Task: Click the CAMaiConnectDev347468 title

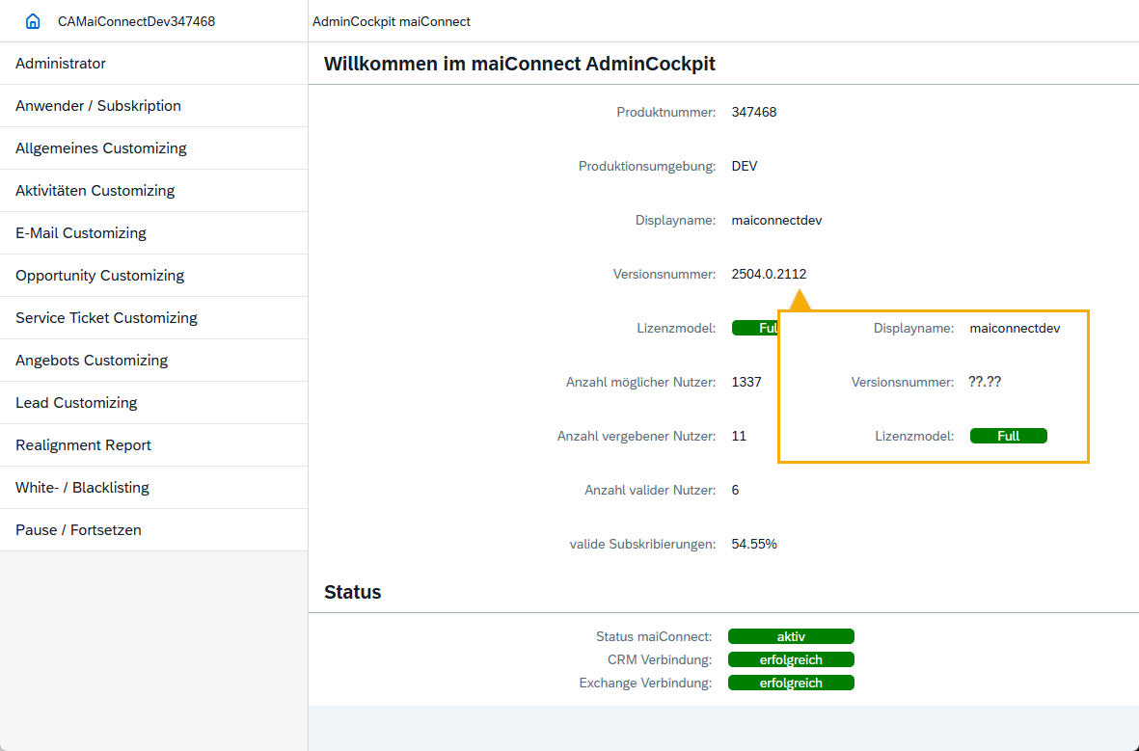Action: coord(136,21)
